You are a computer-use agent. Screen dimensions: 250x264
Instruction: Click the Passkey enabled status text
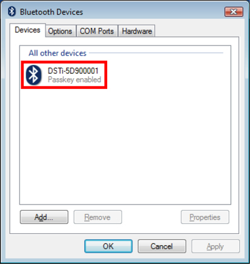pos(74,79)
